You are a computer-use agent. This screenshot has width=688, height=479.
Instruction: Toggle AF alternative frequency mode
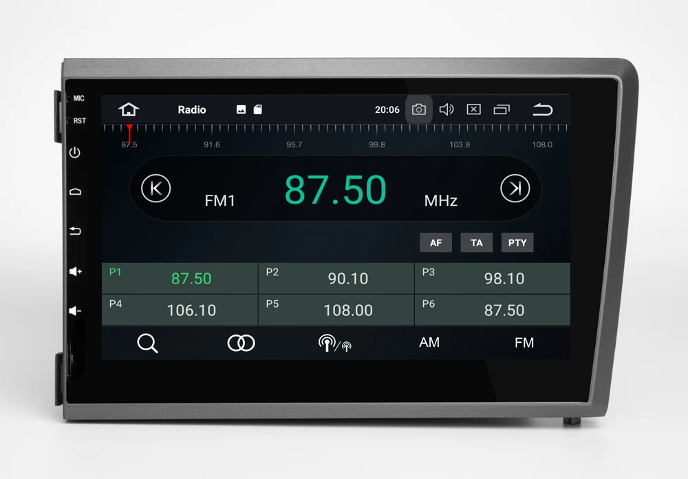(436, 242)
